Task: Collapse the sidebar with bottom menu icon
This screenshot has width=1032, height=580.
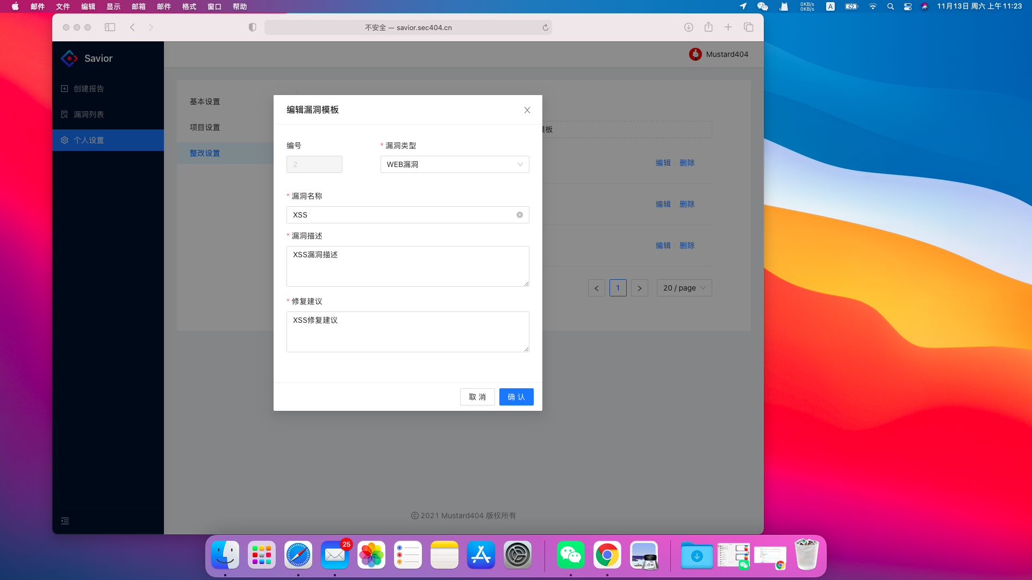Action: point(65,521)
